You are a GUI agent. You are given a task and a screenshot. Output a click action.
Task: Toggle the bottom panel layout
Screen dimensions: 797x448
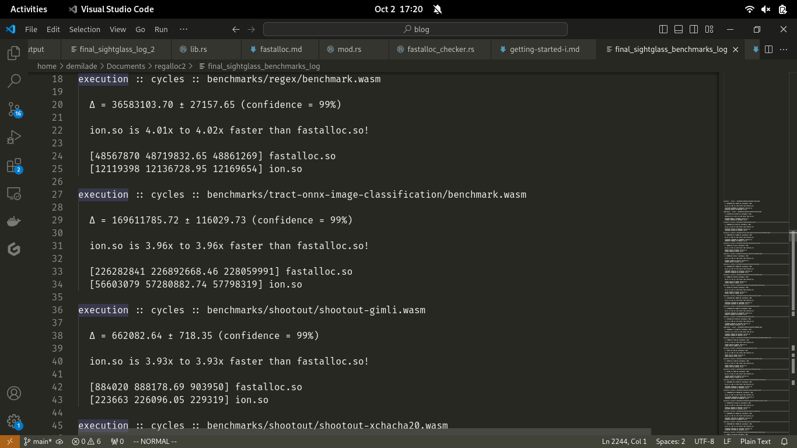click(679, 29)
